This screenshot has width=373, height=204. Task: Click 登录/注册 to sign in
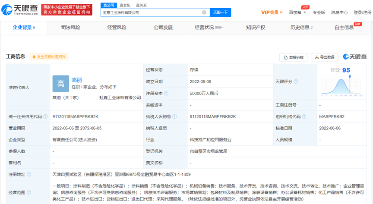coord(362,13)
